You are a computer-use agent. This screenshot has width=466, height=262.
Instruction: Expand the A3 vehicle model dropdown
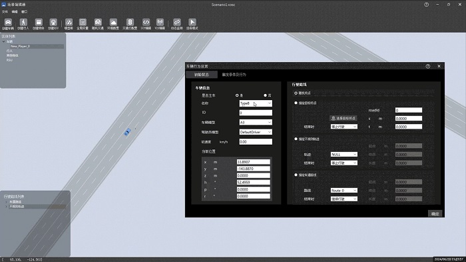tap(256, 123)
